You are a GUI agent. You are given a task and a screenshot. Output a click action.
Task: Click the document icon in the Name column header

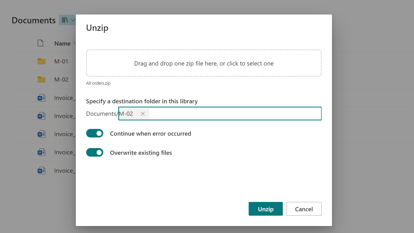tap(40, 43)
